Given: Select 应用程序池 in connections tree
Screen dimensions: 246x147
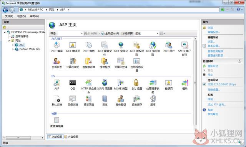Looking at the screenshot, I should [x=22, y=36].
